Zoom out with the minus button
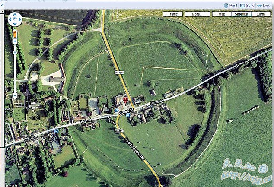The height and width of the screenshot is (187, 274). point(15,95)
